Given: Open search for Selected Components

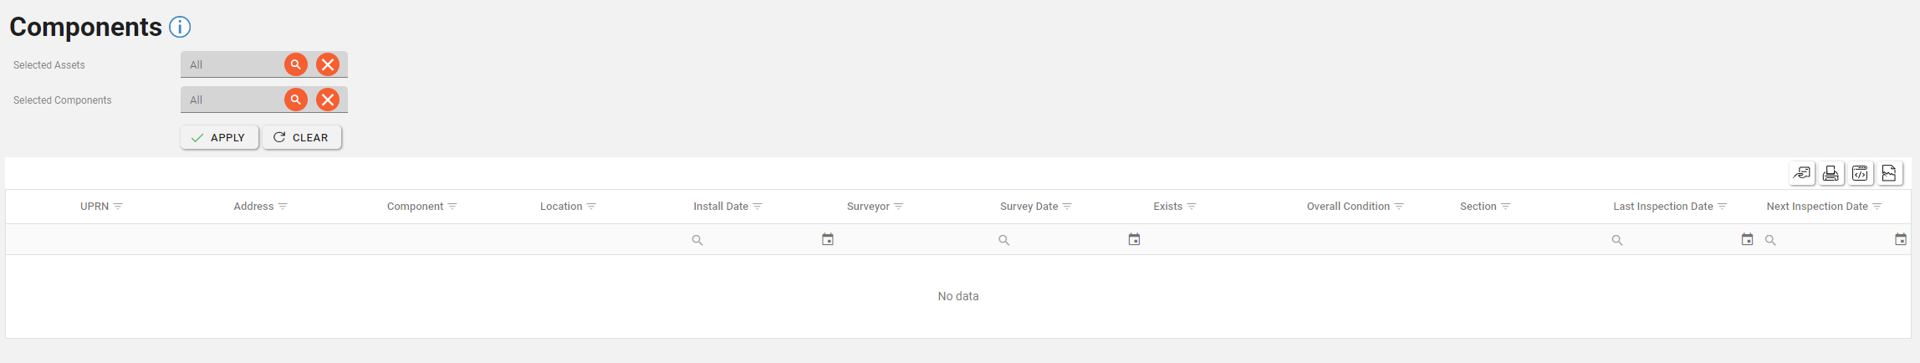Looking at the screenshot, I should coord(296,100).
